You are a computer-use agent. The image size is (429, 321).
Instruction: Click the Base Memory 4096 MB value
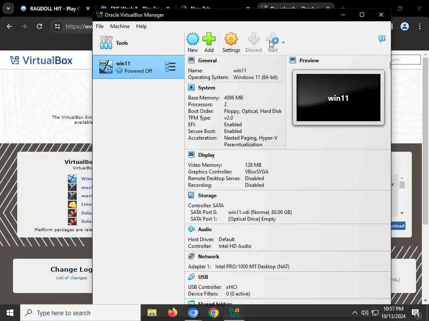(x=233, y=98)
